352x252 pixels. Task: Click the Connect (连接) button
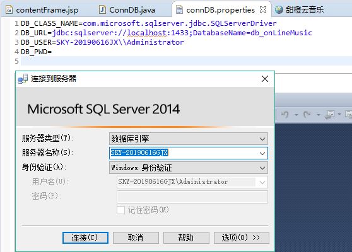point(85,238)
